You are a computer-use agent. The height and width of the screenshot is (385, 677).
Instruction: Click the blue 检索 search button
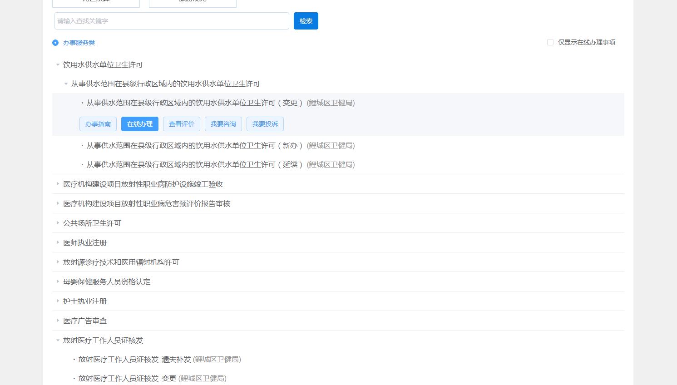[306, 20]
